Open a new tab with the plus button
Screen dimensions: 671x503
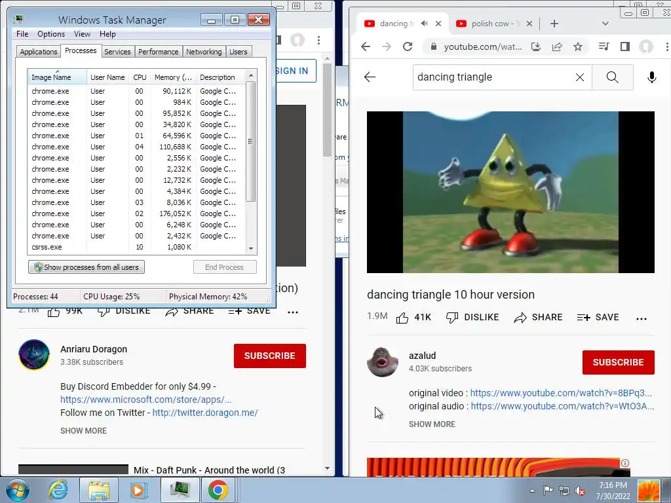click(554, 24)
